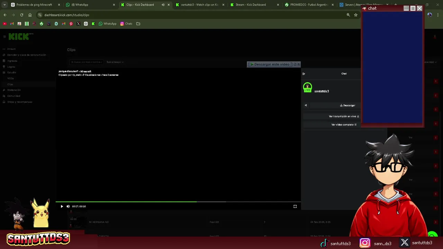Collapse the Chat panel arrow icon

point(304,74)
